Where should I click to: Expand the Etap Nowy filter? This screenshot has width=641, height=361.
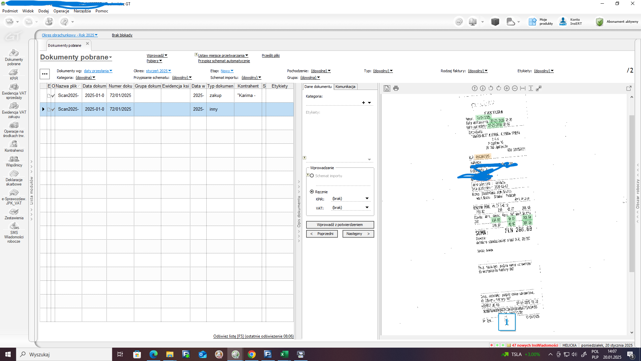227,71
